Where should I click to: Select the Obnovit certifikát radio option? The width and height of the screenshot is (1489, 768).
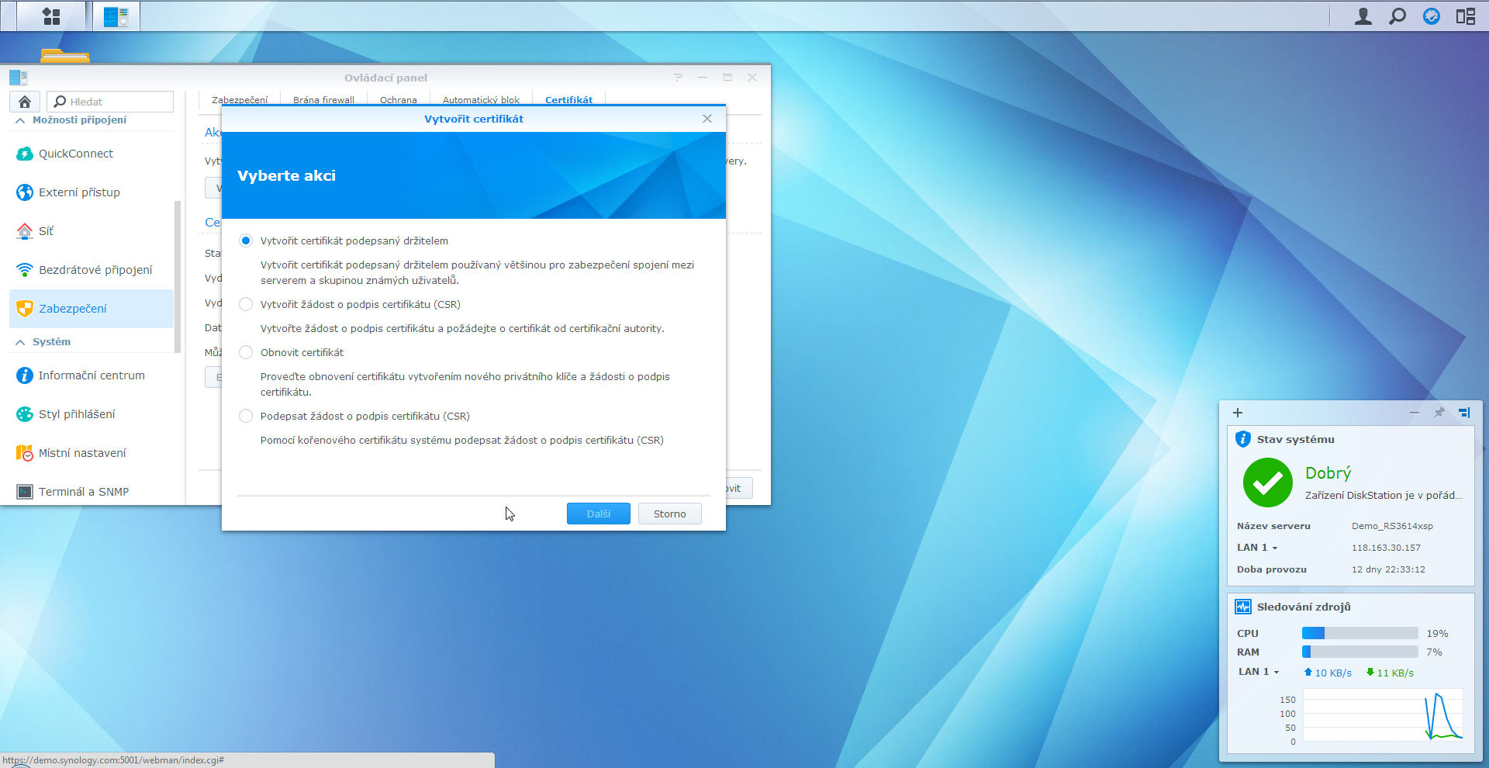pyautogui.click(x=246, y=352)
